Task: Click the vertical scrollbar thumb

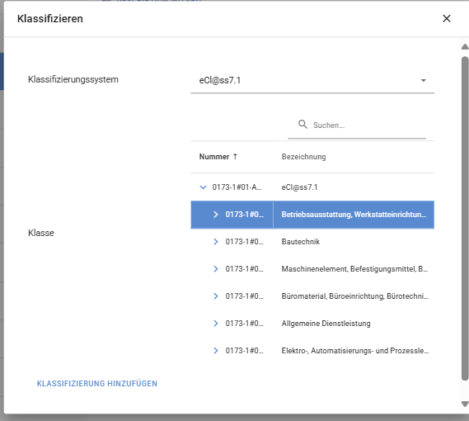Action: 465,219
